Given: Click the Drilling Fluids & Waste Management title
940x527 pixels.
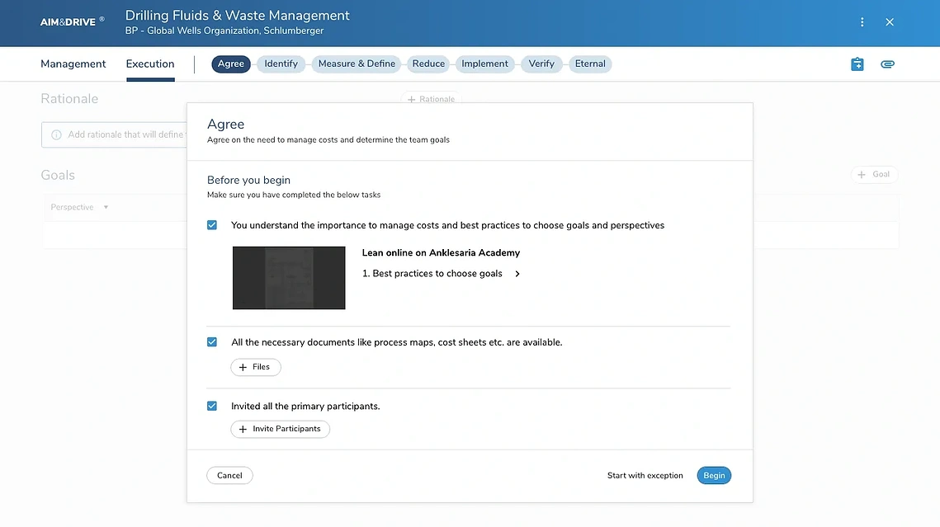Looking at the screenshot, I should point(238,16).
